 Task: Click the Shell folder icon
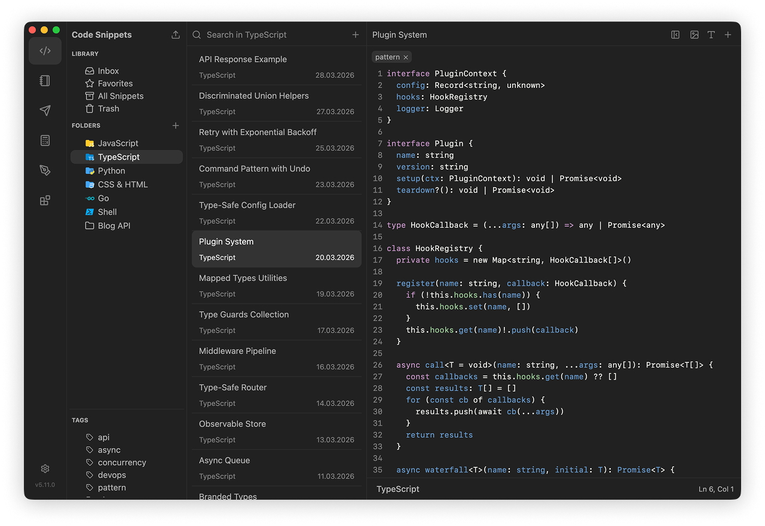[x=90, y=212]
